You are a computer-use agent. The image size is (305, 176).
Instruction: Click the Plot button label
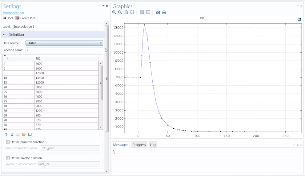[10, 18]
